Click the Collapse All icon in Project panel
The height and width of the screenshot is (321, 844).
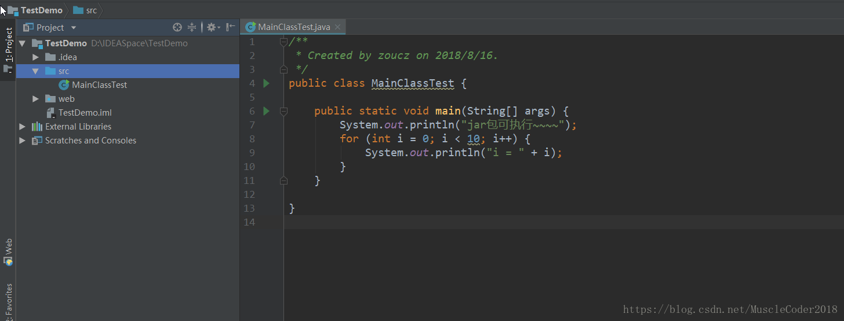pyautogui.click(x=192, y=27)
